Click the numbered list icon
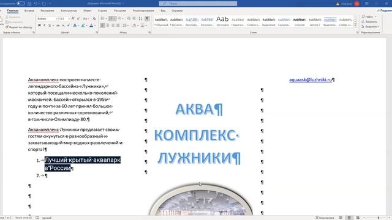Viewport: 392px width, 220px height. (x=111, y=19)
